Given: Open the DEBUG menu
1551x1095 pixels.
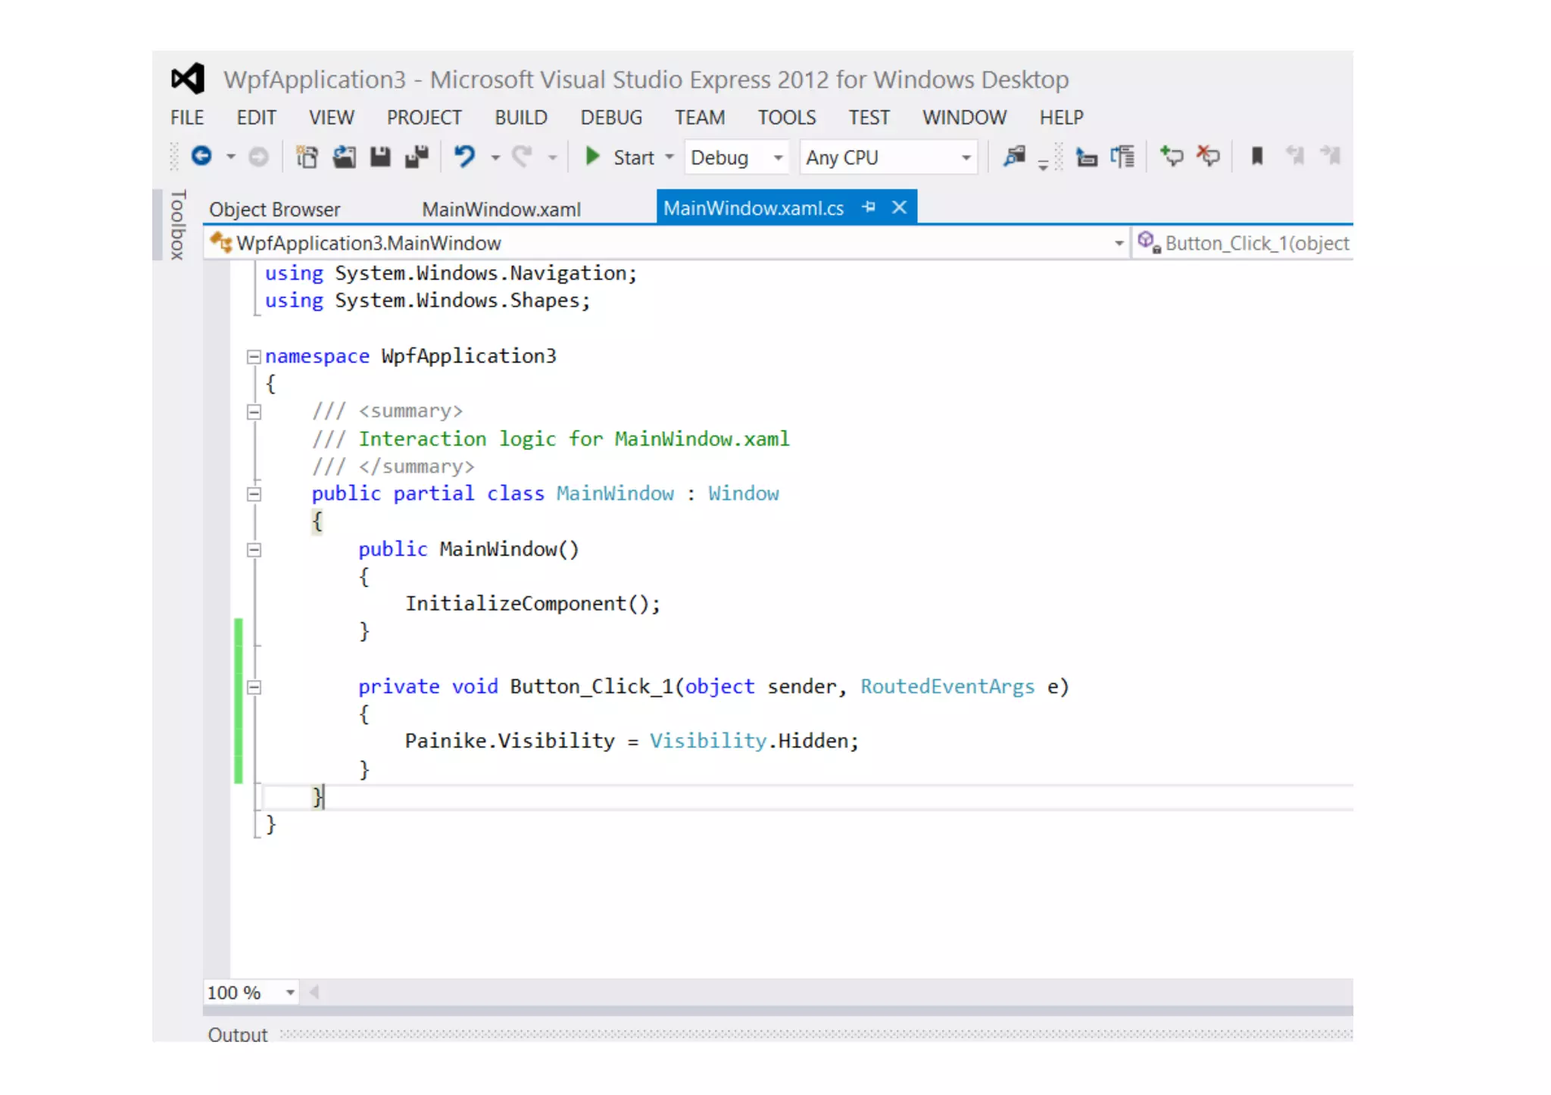Looking at the screenshot, I should [x=611, y=117].
